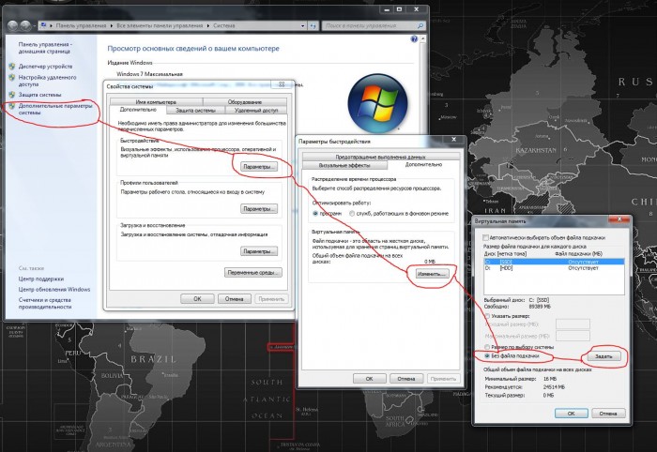This screenshot has height=452, width=657.
Task: Close the Виртуальная память dialog
Action: 619,219
